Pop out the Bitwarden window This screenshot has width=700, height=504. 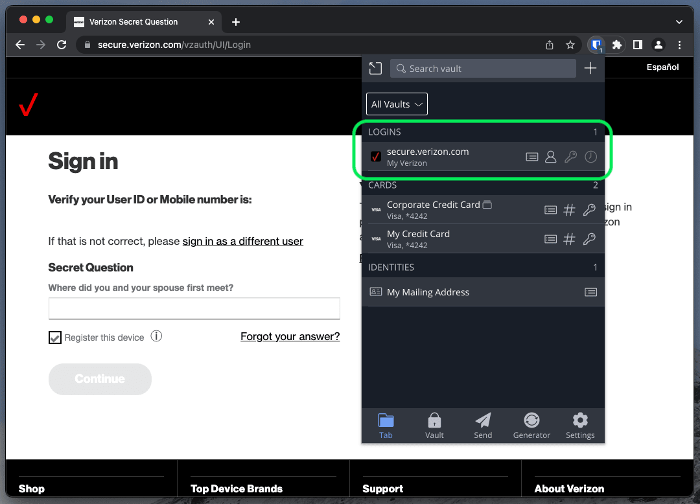pos(375,68)
